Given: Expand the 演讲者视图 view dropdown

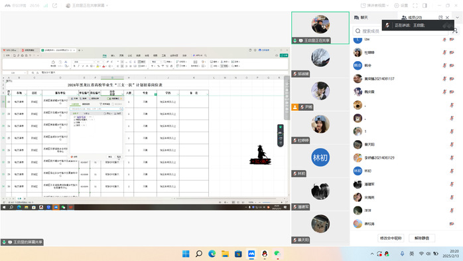Looking at the screenshot, I should tap(375, 5).
